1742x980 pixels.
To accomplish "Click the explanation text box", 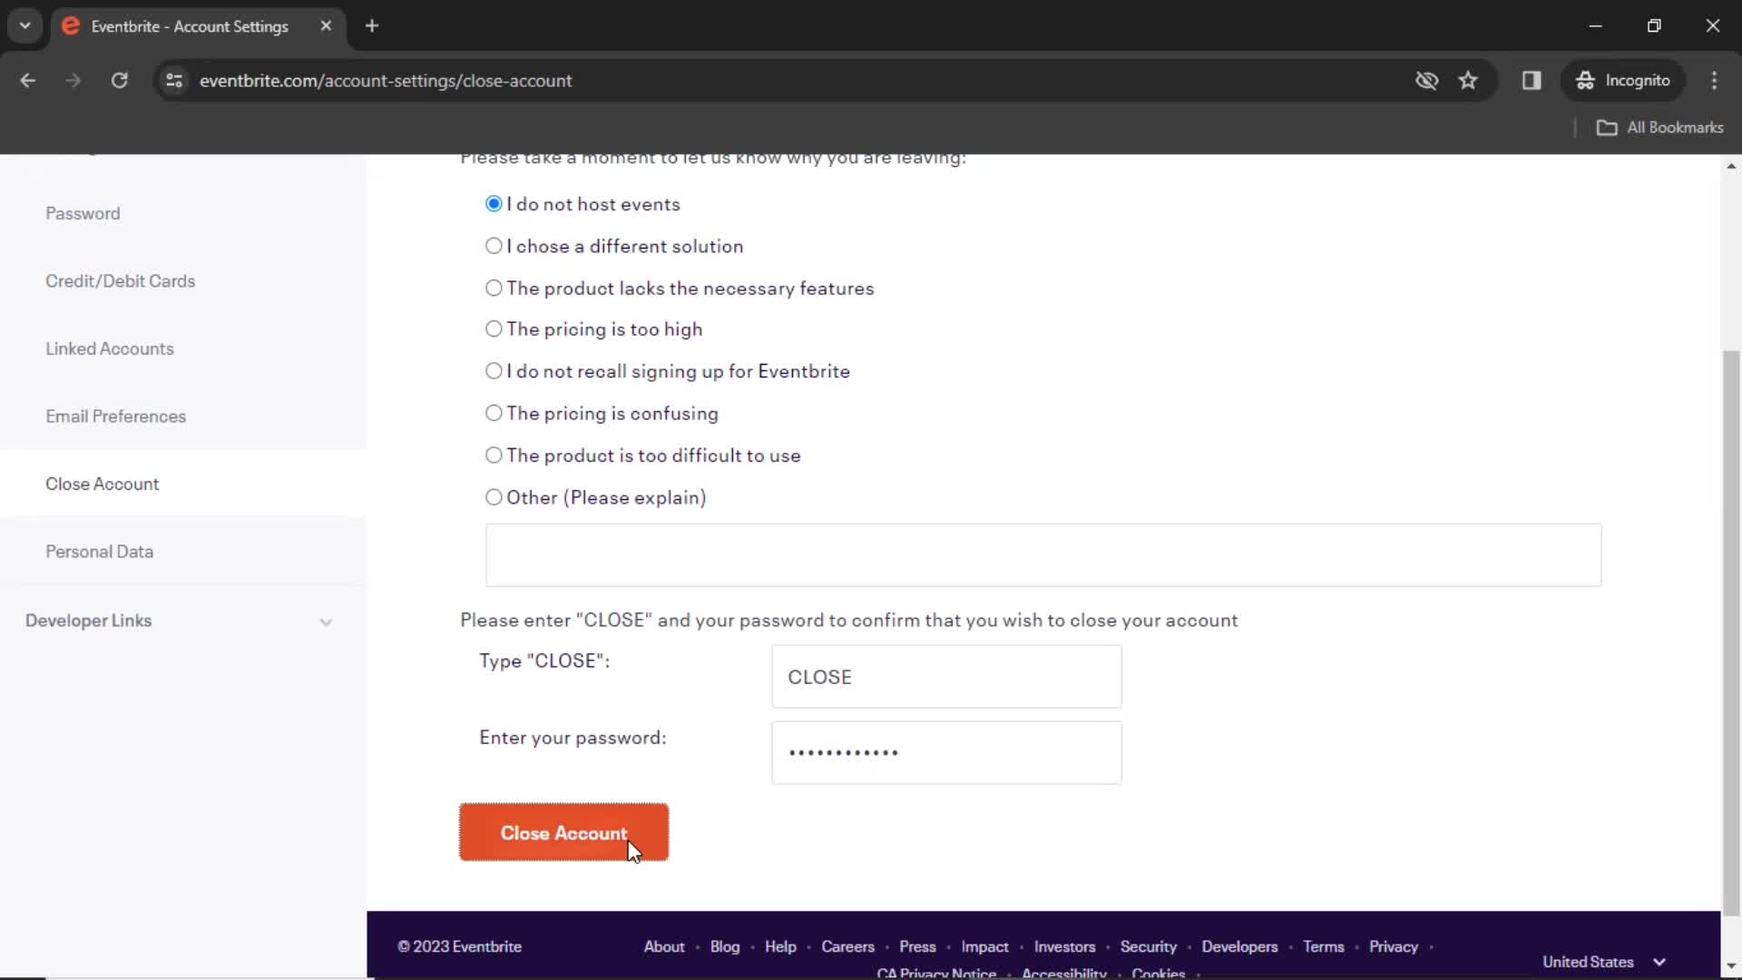I will 1043,555.
